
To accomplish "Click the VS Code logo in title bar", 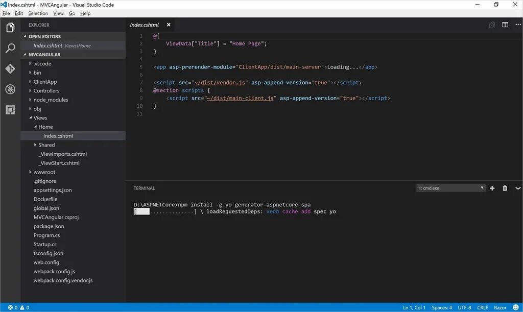I will click(4, 5).
